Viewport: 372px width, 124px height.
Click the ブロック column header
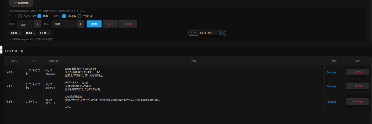[x=14, y=61]
